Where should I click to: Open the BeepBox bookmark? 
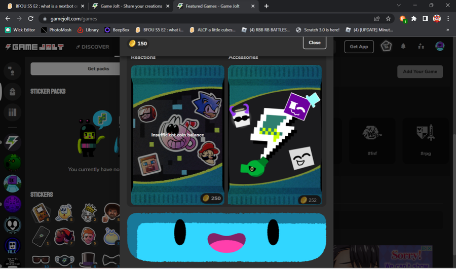click(x=117, y=30)
